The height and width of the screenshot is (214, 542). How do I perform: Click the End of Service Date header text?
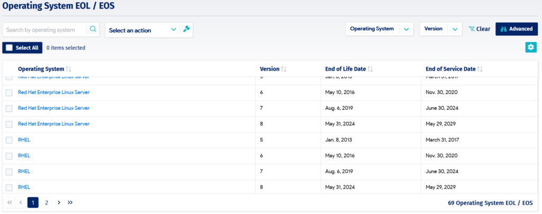[x=450, y=69]
